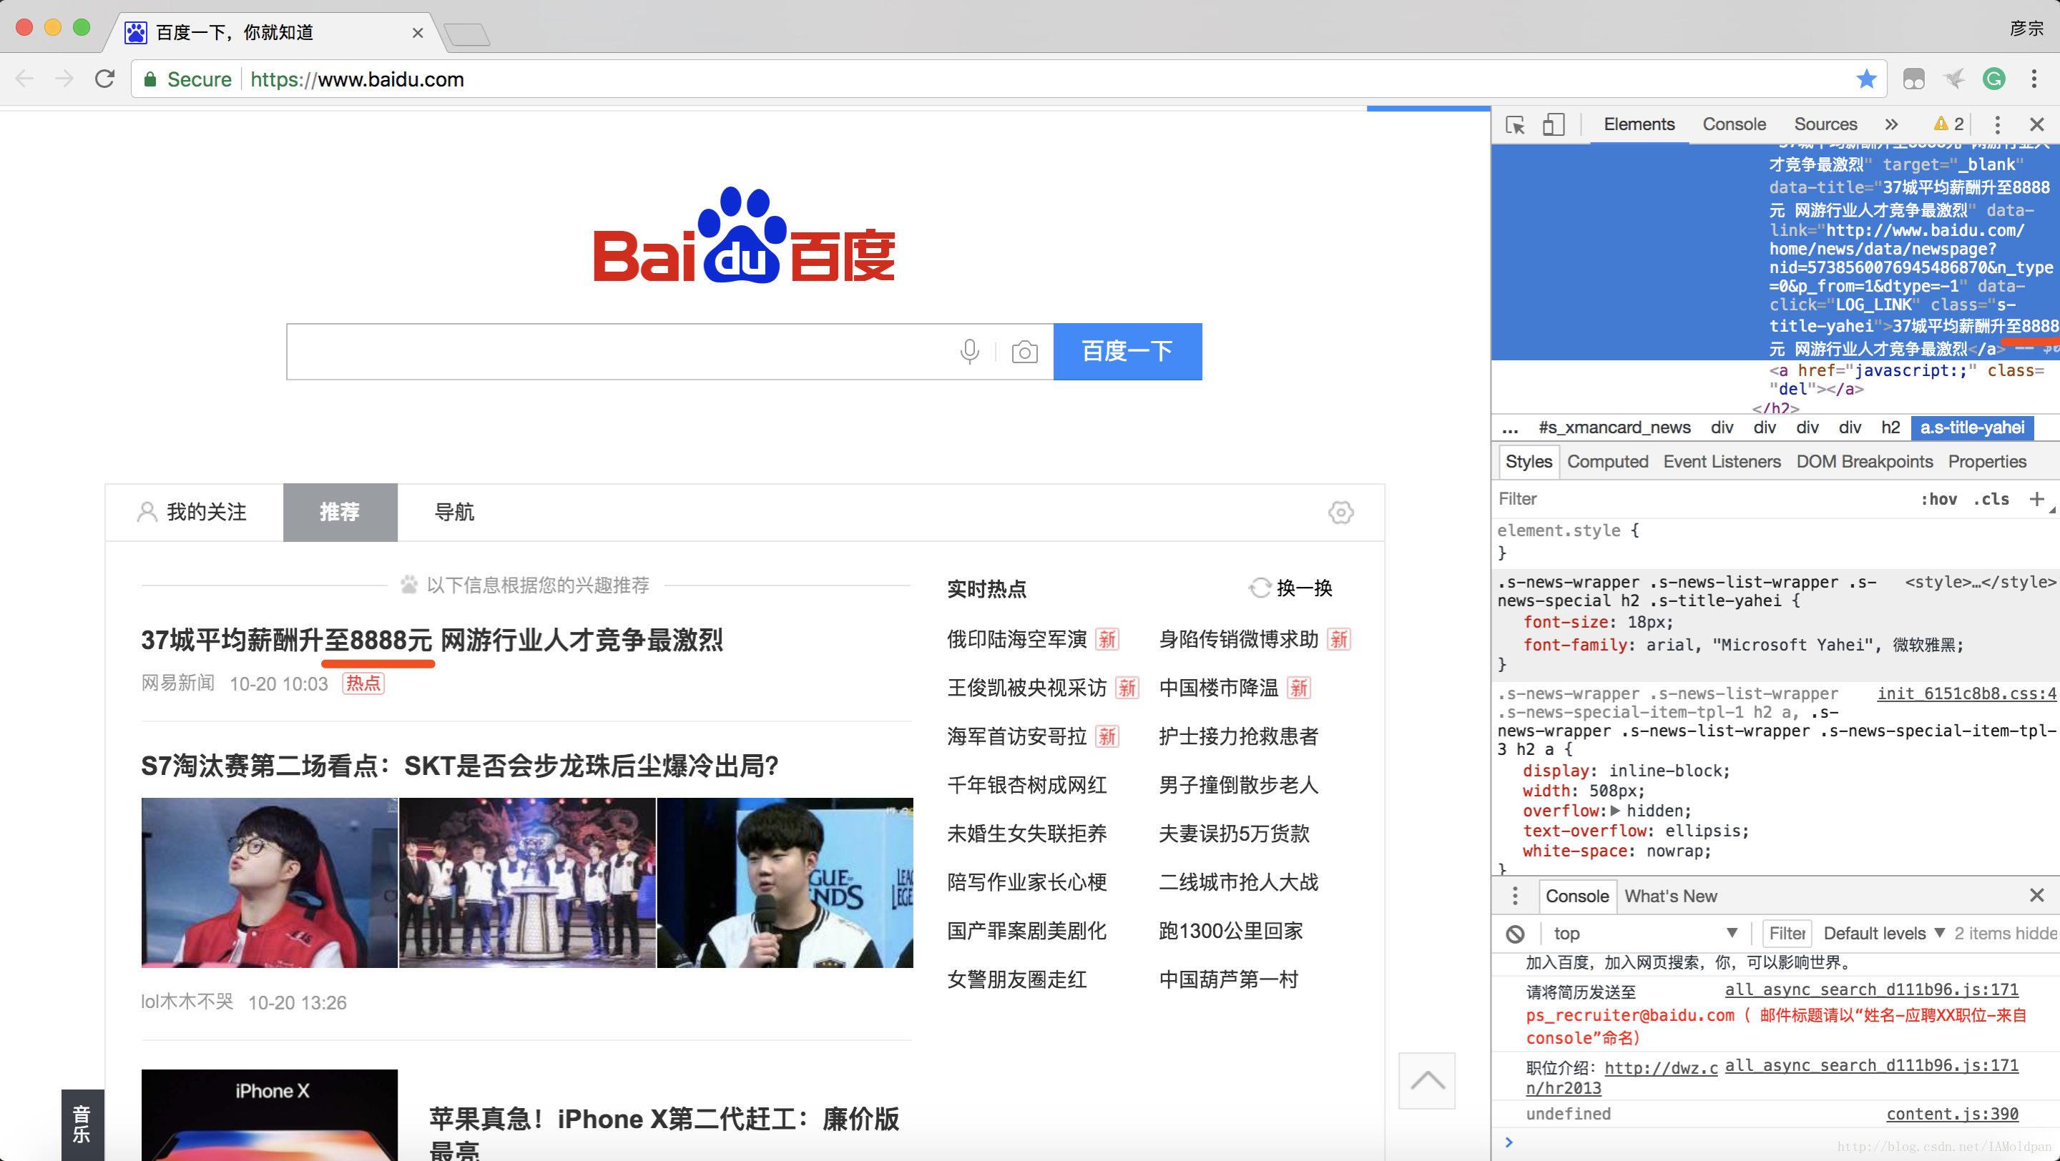Switch to the 导航 tab

454,512
